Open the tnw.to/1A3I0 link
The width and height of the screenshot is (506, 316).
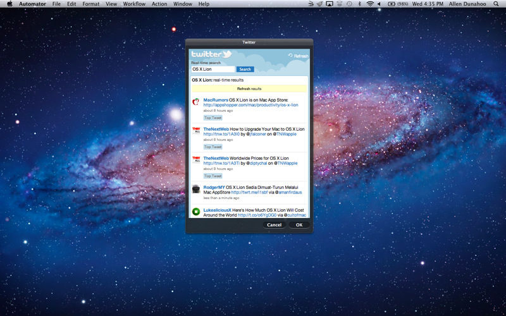point(221,134)
